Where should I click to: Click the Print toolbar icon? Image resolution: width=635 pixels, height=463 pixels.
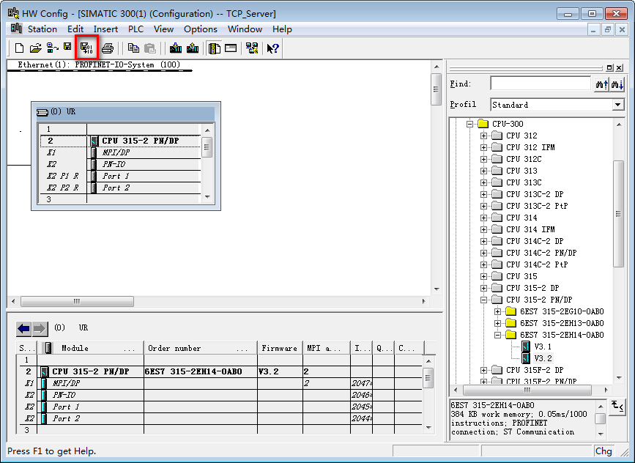click(x=108, y=48)
